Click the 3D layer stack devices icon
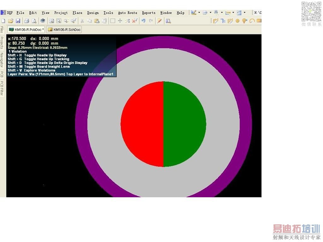The height and width of the screenshot is (242, 323). [43, 21]
